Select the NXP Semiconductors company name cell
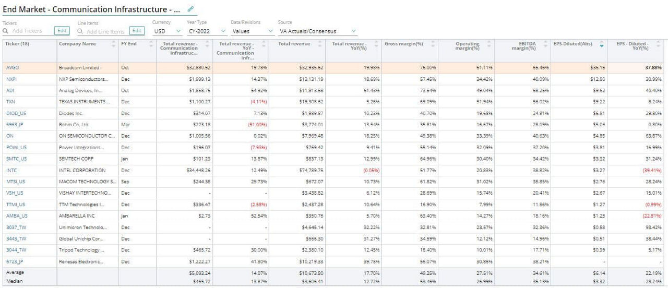668x288 pixels. 88,79
